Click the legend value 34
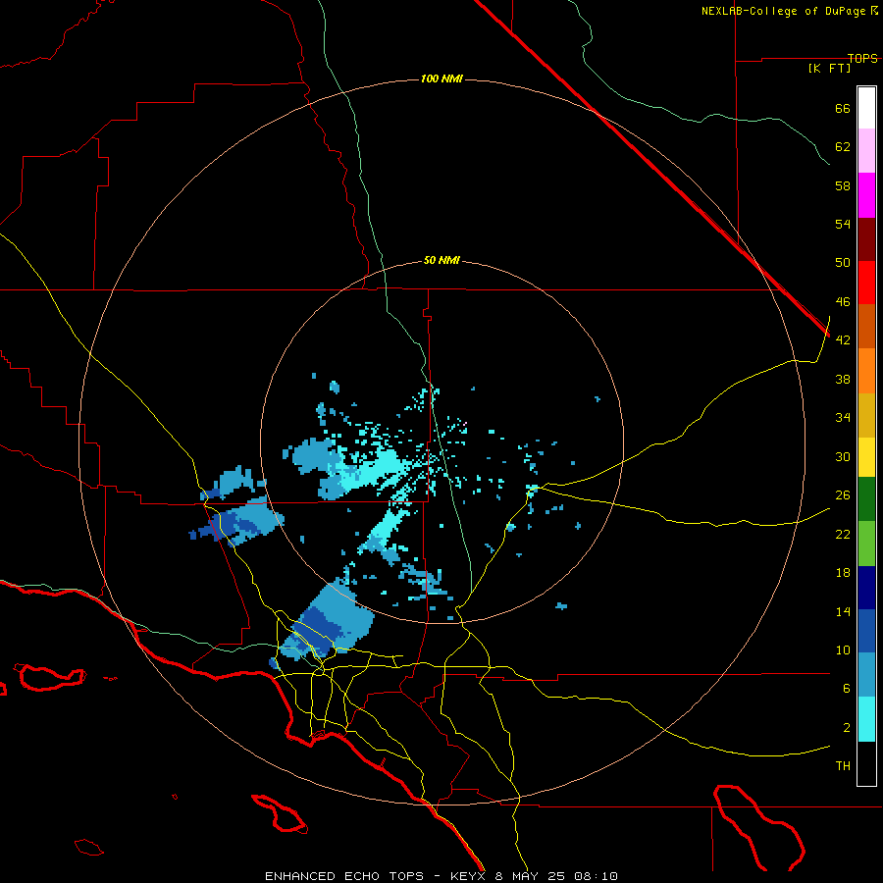The width and height of the screenshot is (883, 883). click(x=843, y=418)
